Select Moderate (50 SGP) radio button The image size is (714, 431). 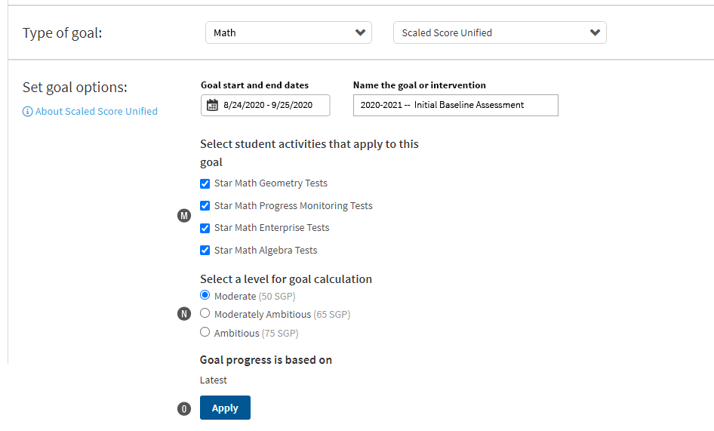pos(205,295)
